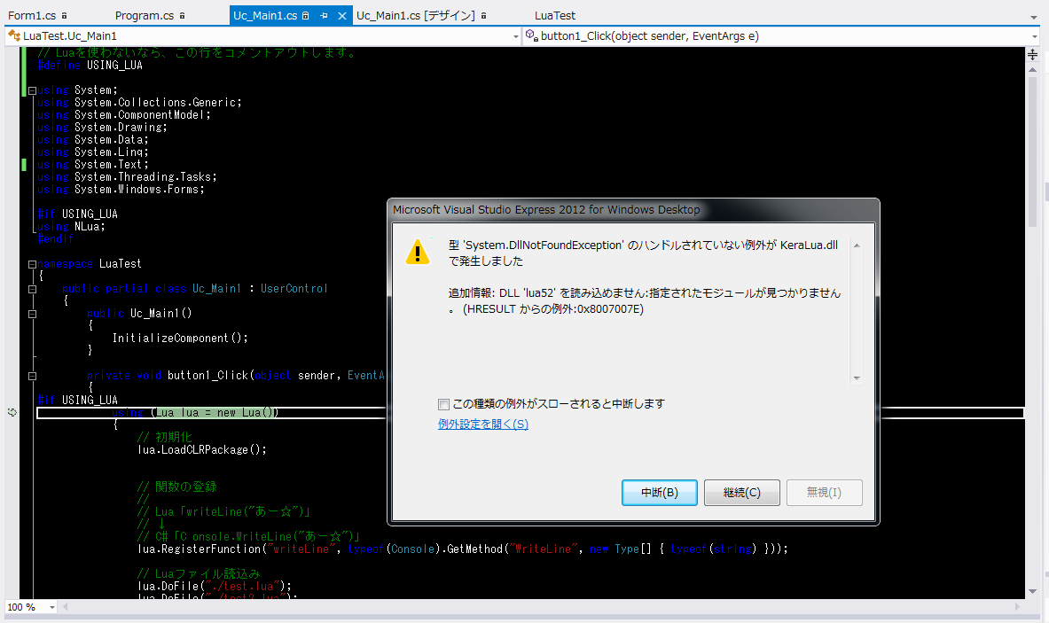
Task: Click the '#endif' directive line
Action: (x=56, y=238)
